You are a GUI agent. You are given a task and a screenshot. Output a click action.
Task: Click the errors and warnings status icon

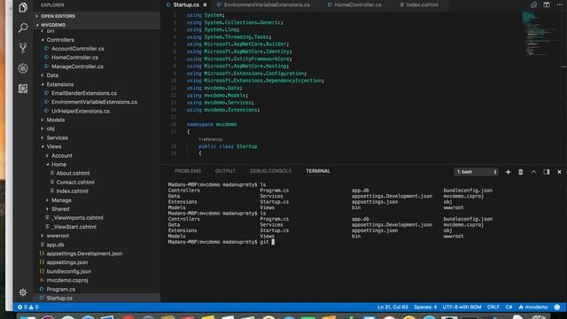click(x=27, y=307)
